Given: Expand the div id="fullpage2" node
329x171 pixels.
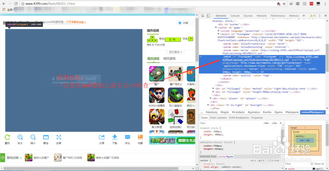Looking at the screenshot, I should (x=214, y=88).
